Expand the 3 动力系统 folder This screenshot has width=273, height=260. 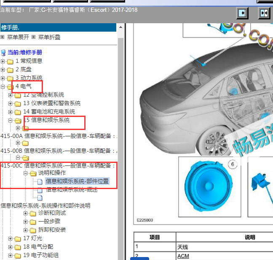coord(3,78)
